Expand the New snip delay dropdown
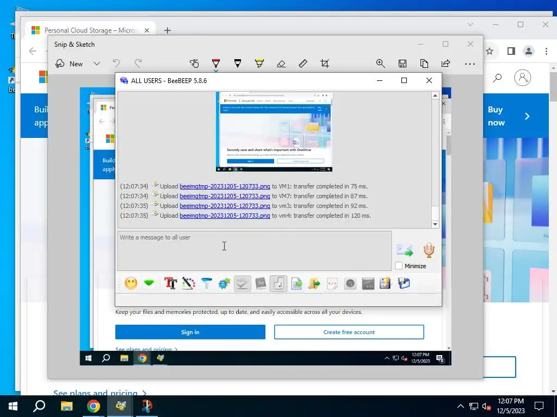This screenshot has width=557, height=417. point(97,64)
